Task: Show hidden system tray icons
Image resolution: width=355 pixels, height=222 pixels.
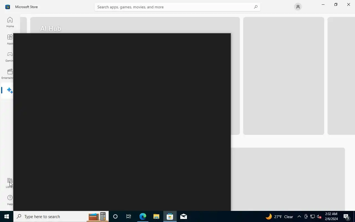Action: [299, 217]
